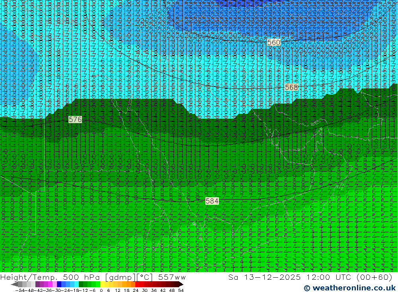Select the dark blue legend swatch at -30
The width and height of the screenshot is (398, 292).
pyautogui.click(x=59, y=284)
